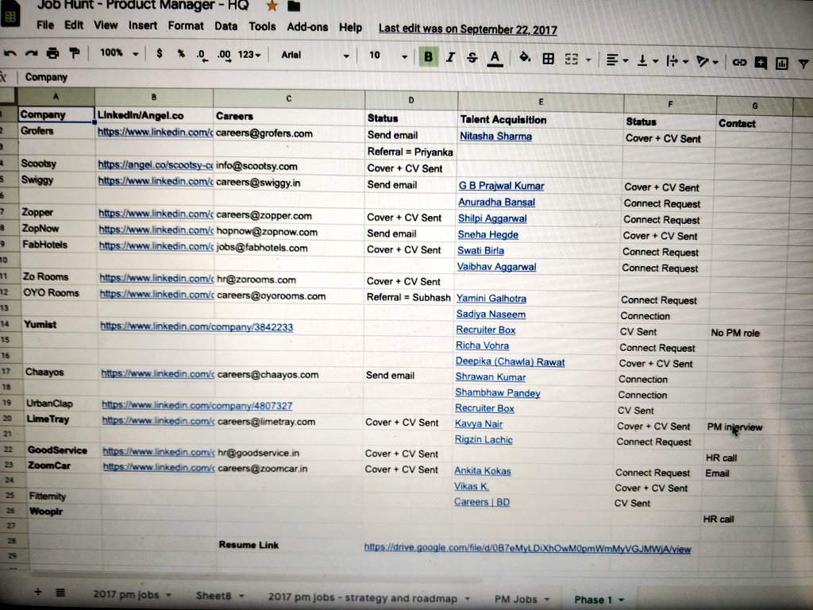Image resolution: width=813 pixels, height=610 pixels.
Task: Select the 'careers@swiggy.in' cell
Action: coord(289,183)
